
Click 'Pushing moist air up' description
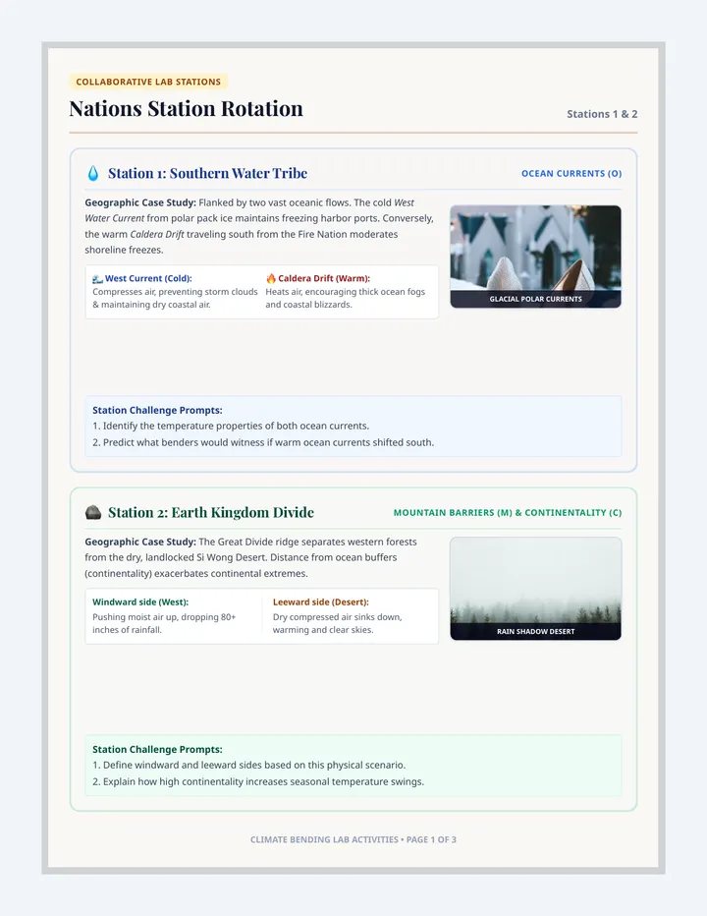pos(164,623)
